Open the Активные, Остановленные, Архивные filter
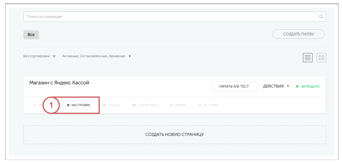 [x=97, y=56]
